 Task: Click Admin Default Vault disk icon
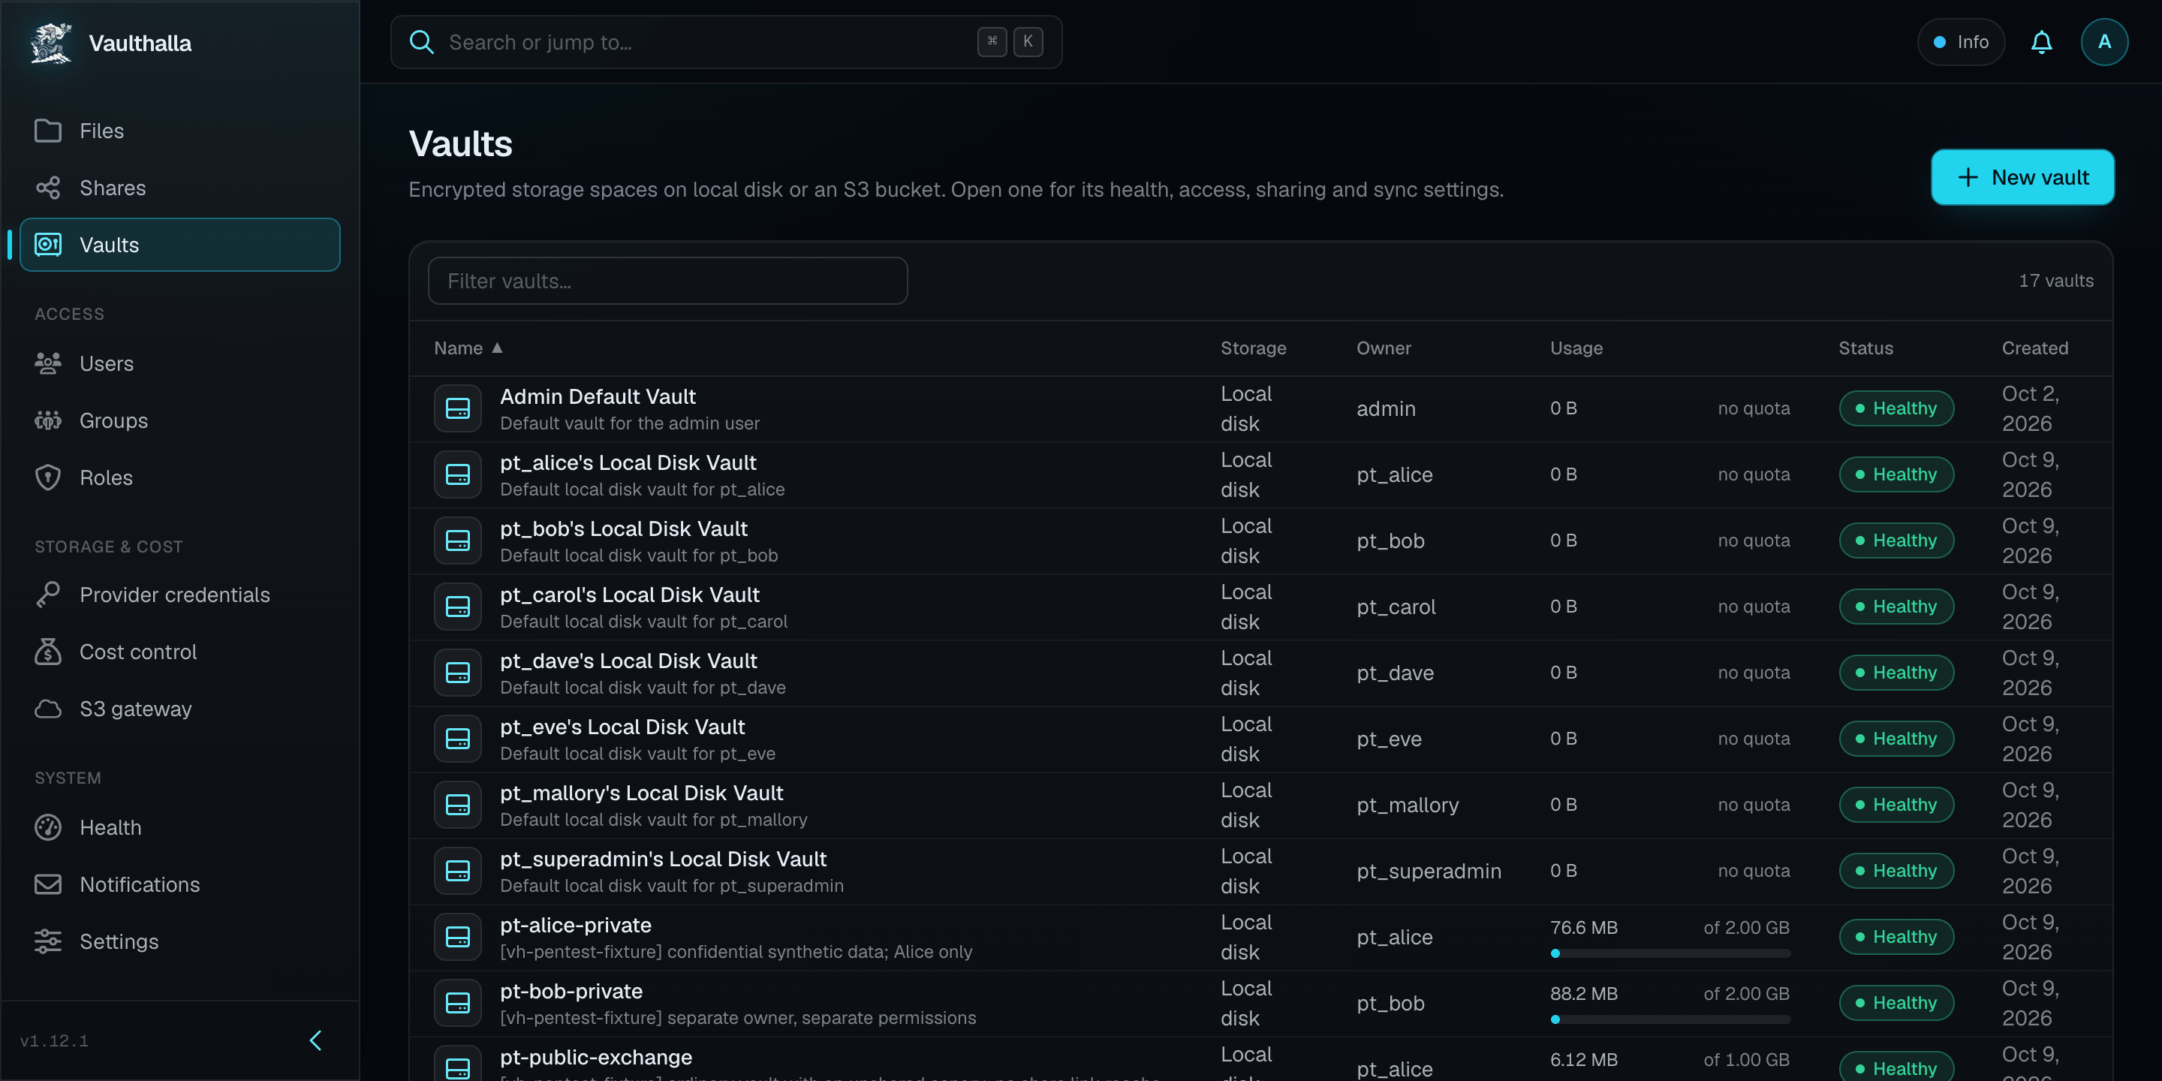(x=457, y=408)
